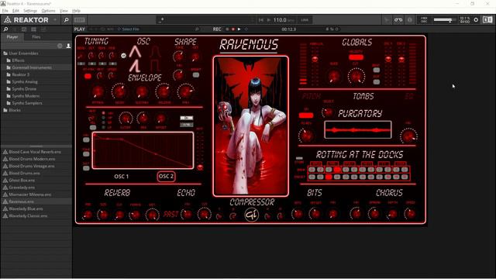Toggle the upper gray button in Globals
The image size is (496, 279).
(x=377, y=70)
